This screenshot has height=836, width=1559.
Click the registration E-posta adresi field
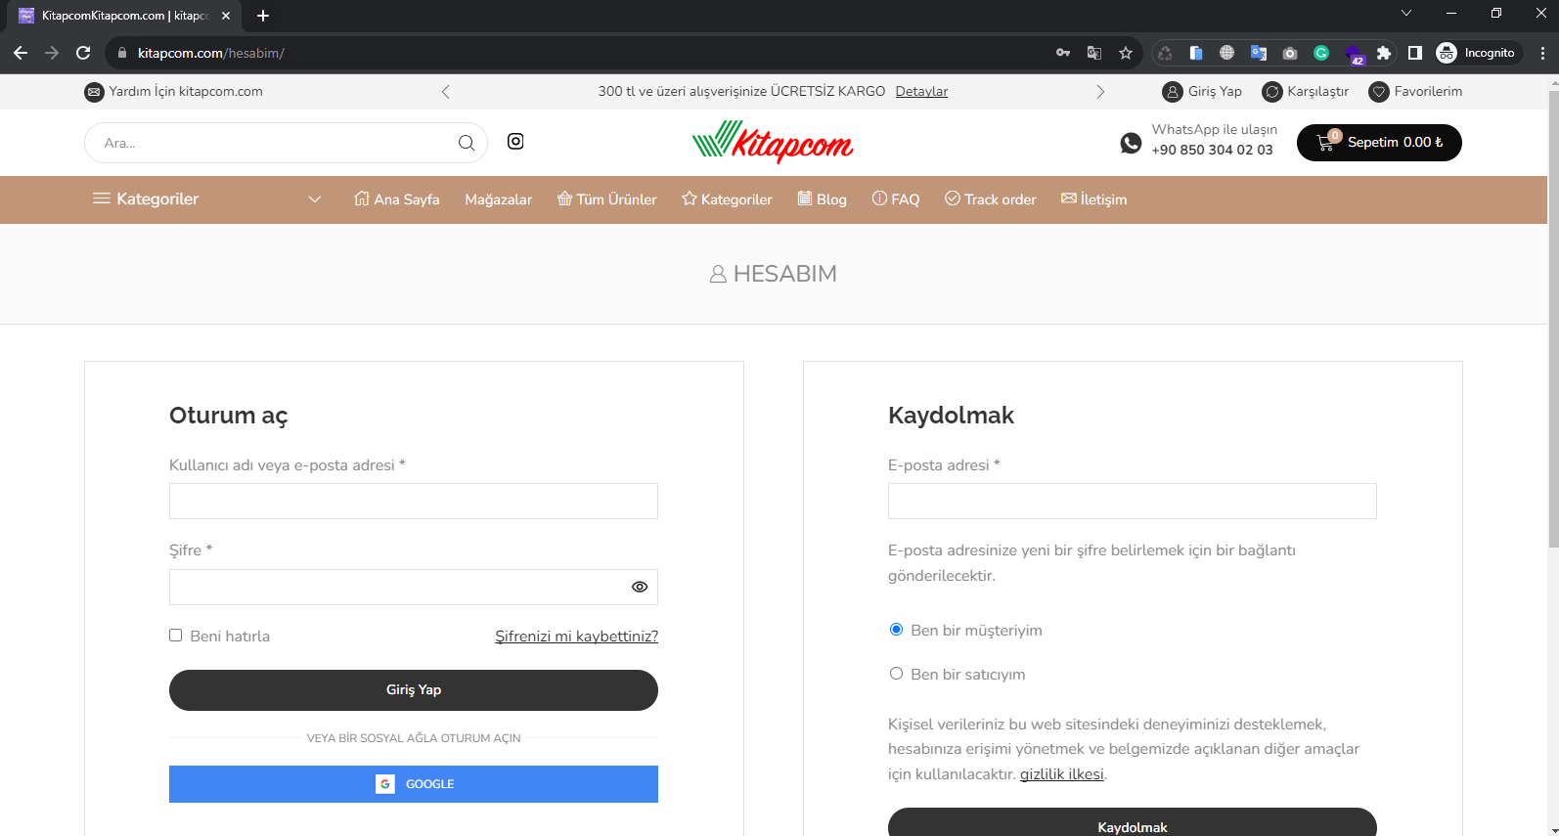click(1133, 501)
